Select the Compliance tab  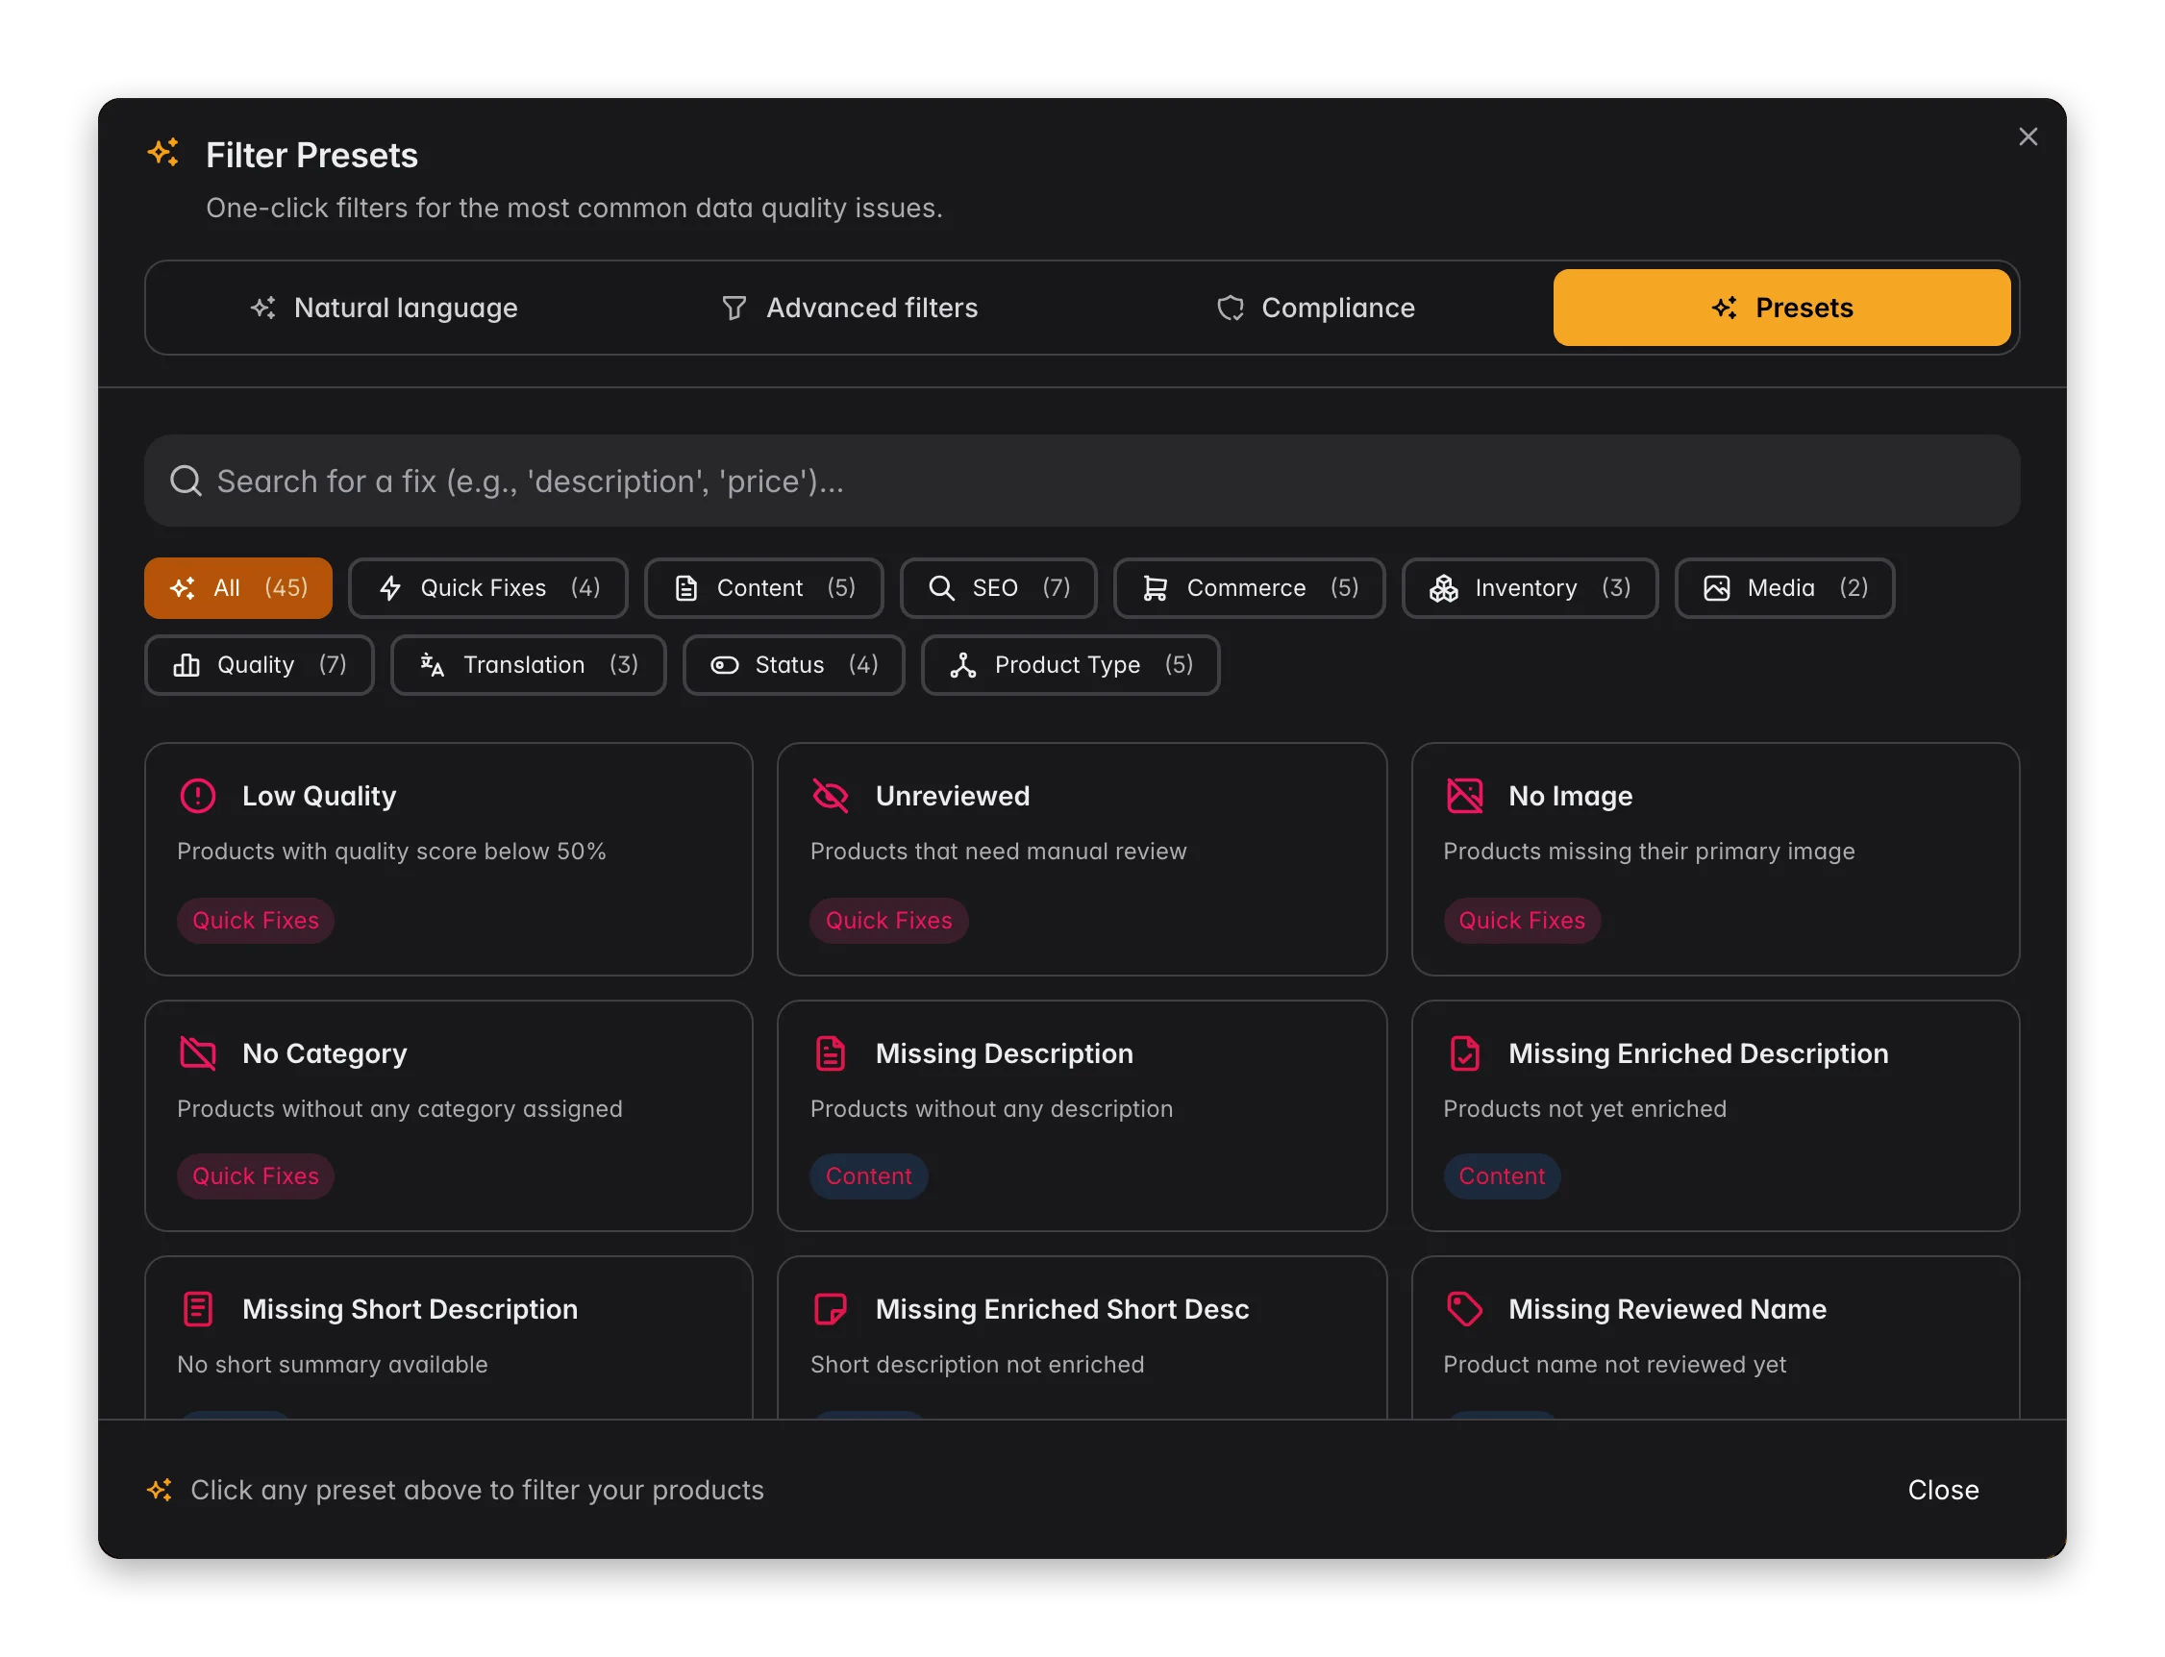(1315, 308)
